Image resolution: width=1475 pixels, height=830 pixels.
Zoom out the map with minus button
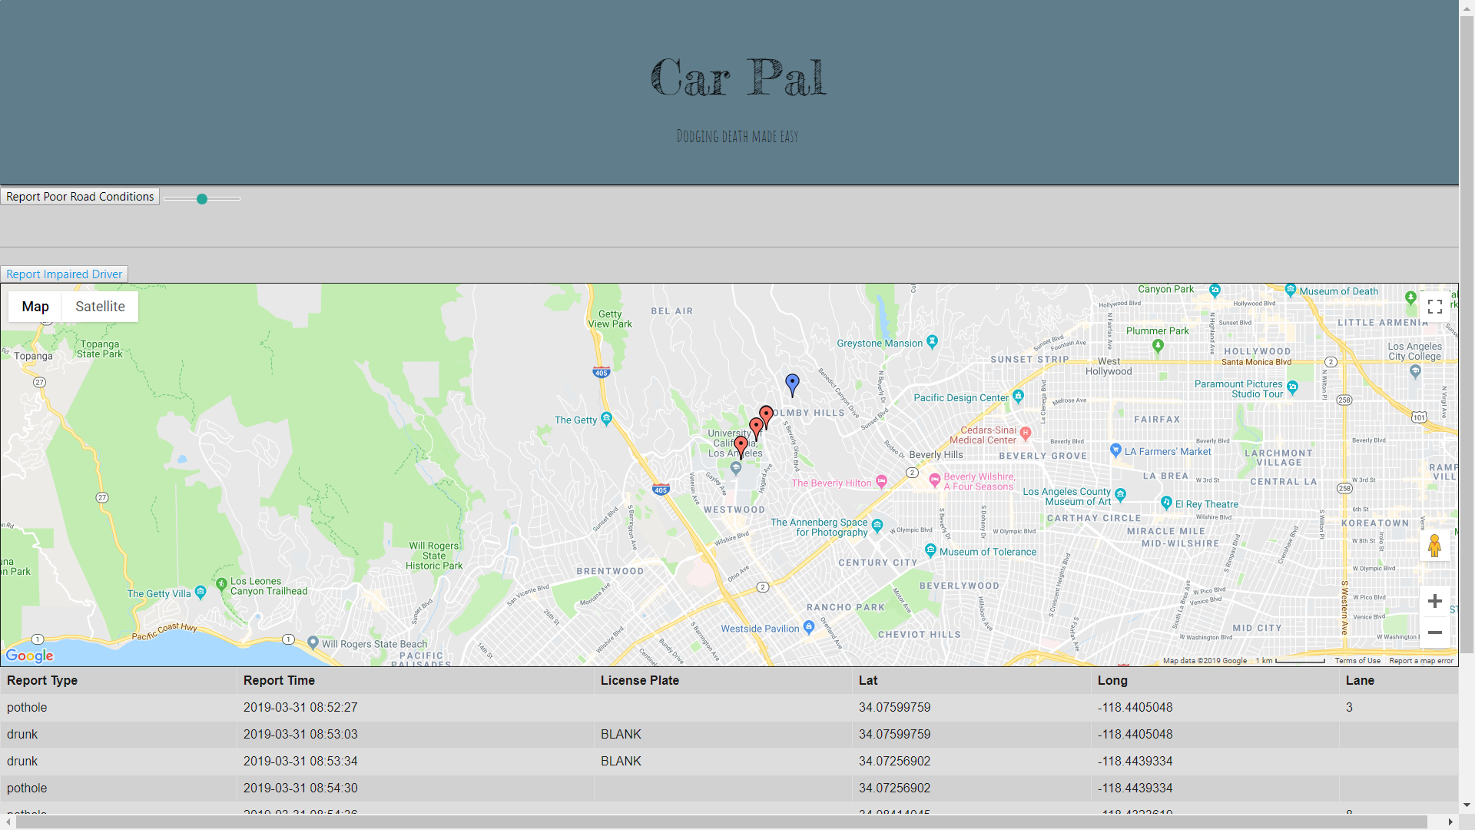coord(1434,632)
